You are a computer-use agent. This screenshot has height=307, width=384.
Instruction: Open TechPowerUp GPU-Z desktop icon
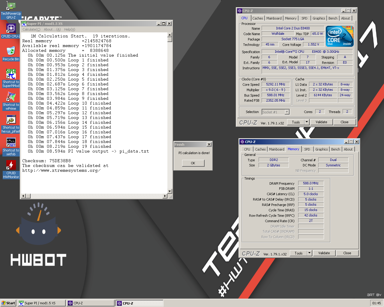pyautogui.click(x=11, y=10)
